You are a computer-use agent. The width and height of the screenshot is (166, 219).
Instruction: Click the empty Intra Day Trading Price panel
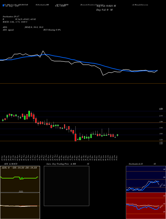[66, 186]
